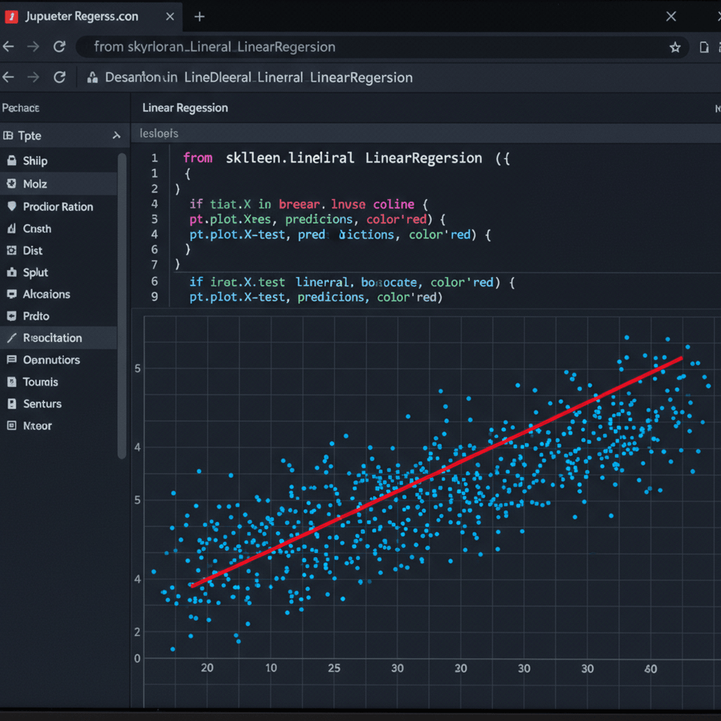Click the site security lock icon
Viewport: 721px width, 721px height.
coord(93,78)
